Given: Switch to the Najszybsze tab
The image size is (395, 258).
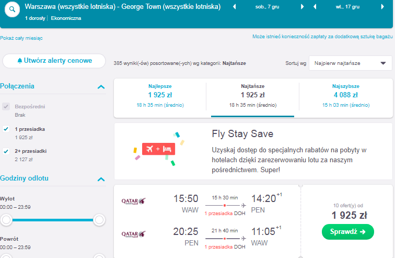Looking at the screenshot, I should (x=346, y=96).
